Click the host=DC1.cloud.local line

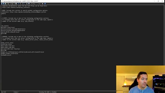[8, 27]
